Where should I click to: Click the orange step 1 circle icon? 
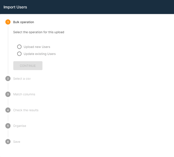pos(8,22)
